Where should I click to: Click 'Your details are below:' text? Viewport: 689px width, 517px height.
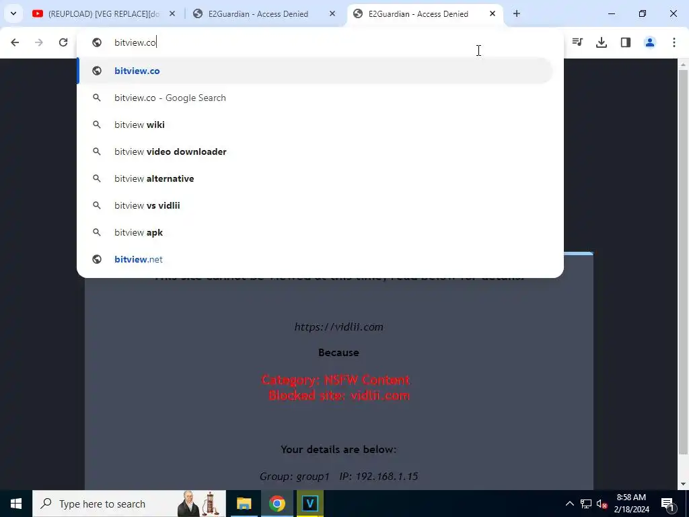click(338, 449)
